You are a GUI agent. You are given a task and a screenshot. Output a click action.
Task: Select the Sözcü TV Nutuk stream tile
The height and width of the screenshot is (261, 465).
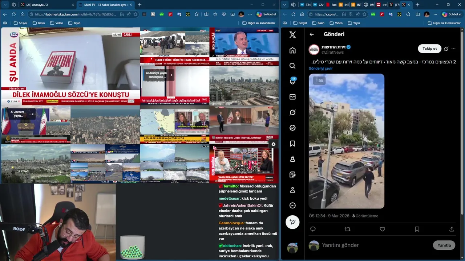[x=70, y=66]
